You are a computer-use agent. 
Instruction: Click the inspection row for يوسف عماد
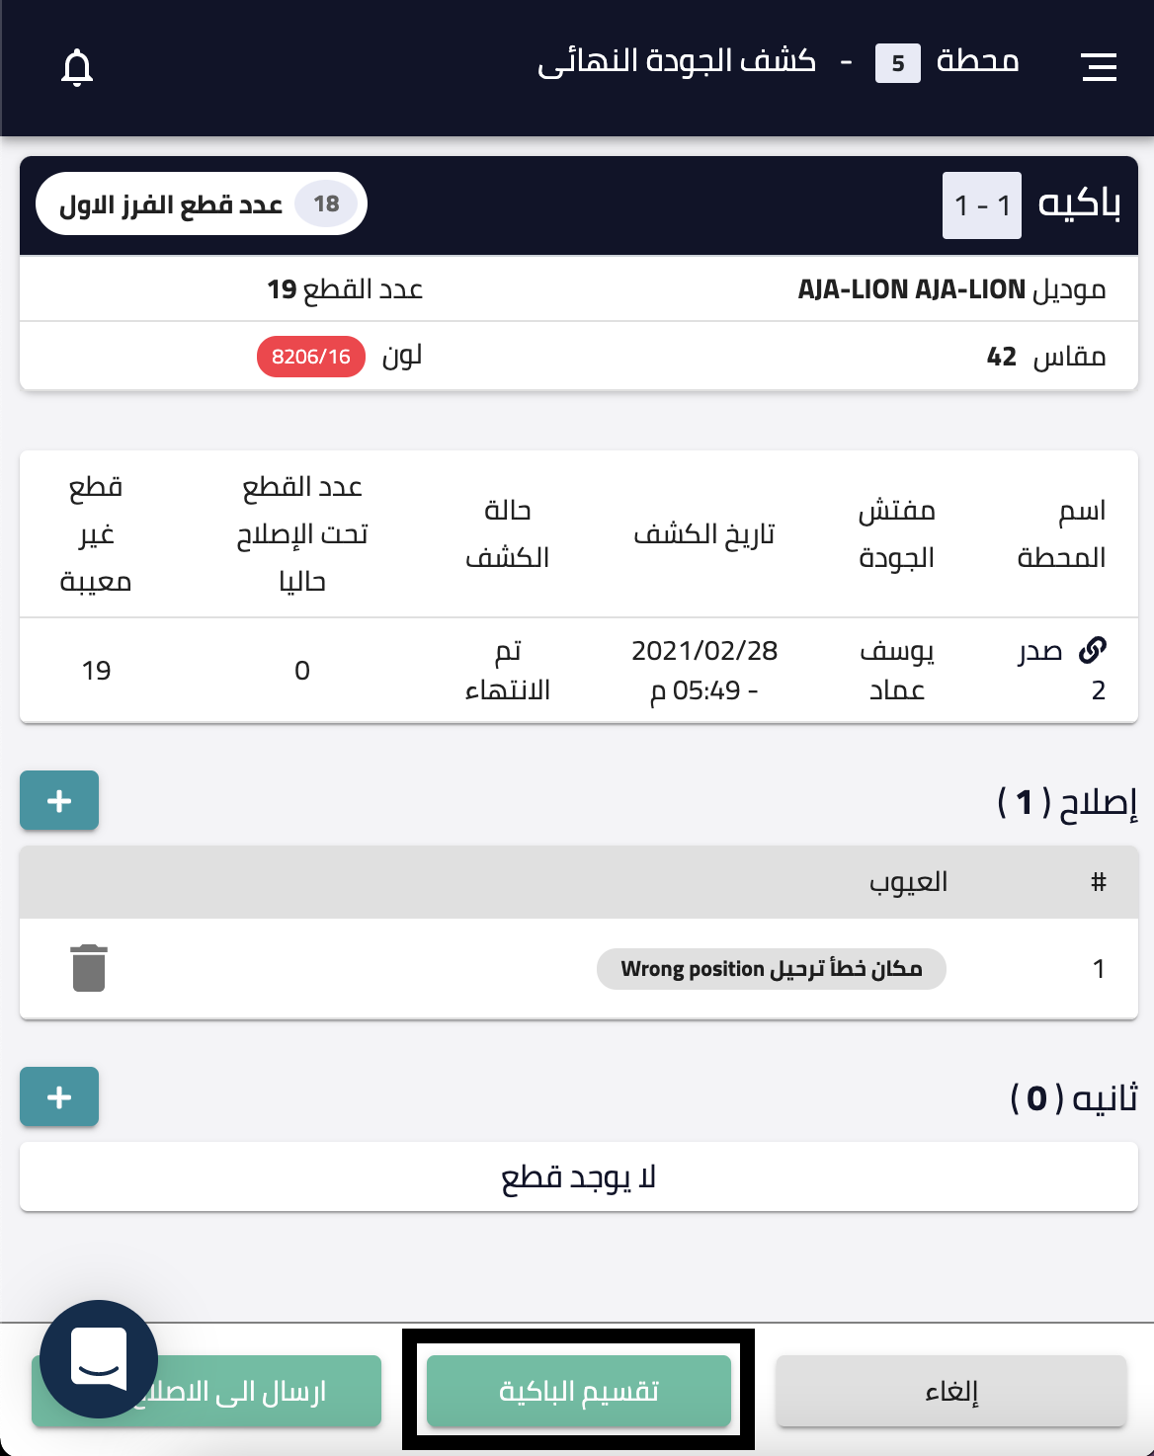[x=579, y=671]
